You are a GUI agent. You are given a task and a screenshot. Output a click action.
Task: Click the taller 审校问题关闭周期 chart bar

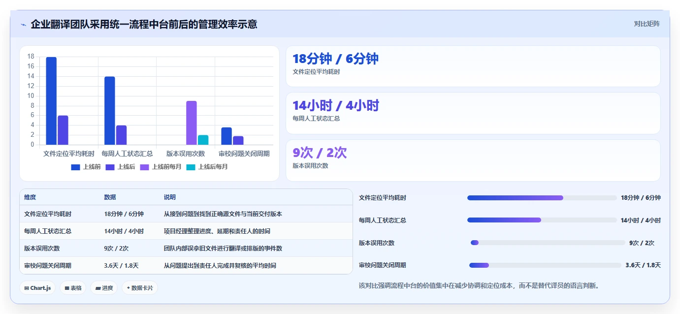coord(227,136)
